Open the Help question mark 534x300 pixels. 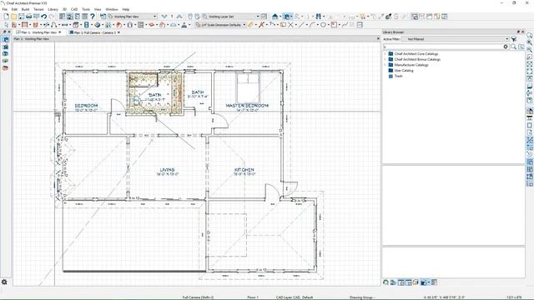click(93, 17)
